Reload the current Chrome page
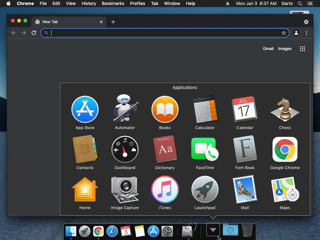The width and height of the screenshot is (320, 240). (x=34, y=33)
